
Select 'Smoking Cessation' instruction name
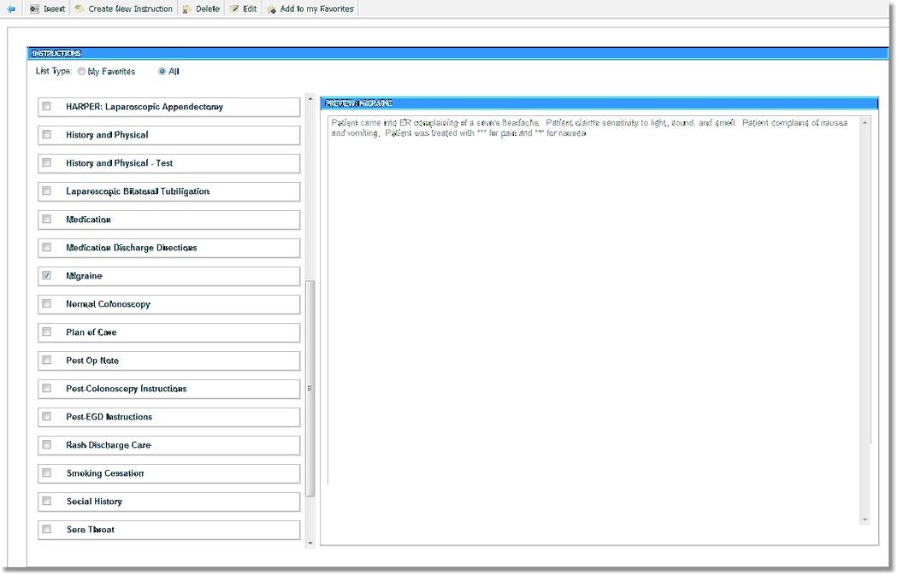pyautogui.click(x=105, y=473)
